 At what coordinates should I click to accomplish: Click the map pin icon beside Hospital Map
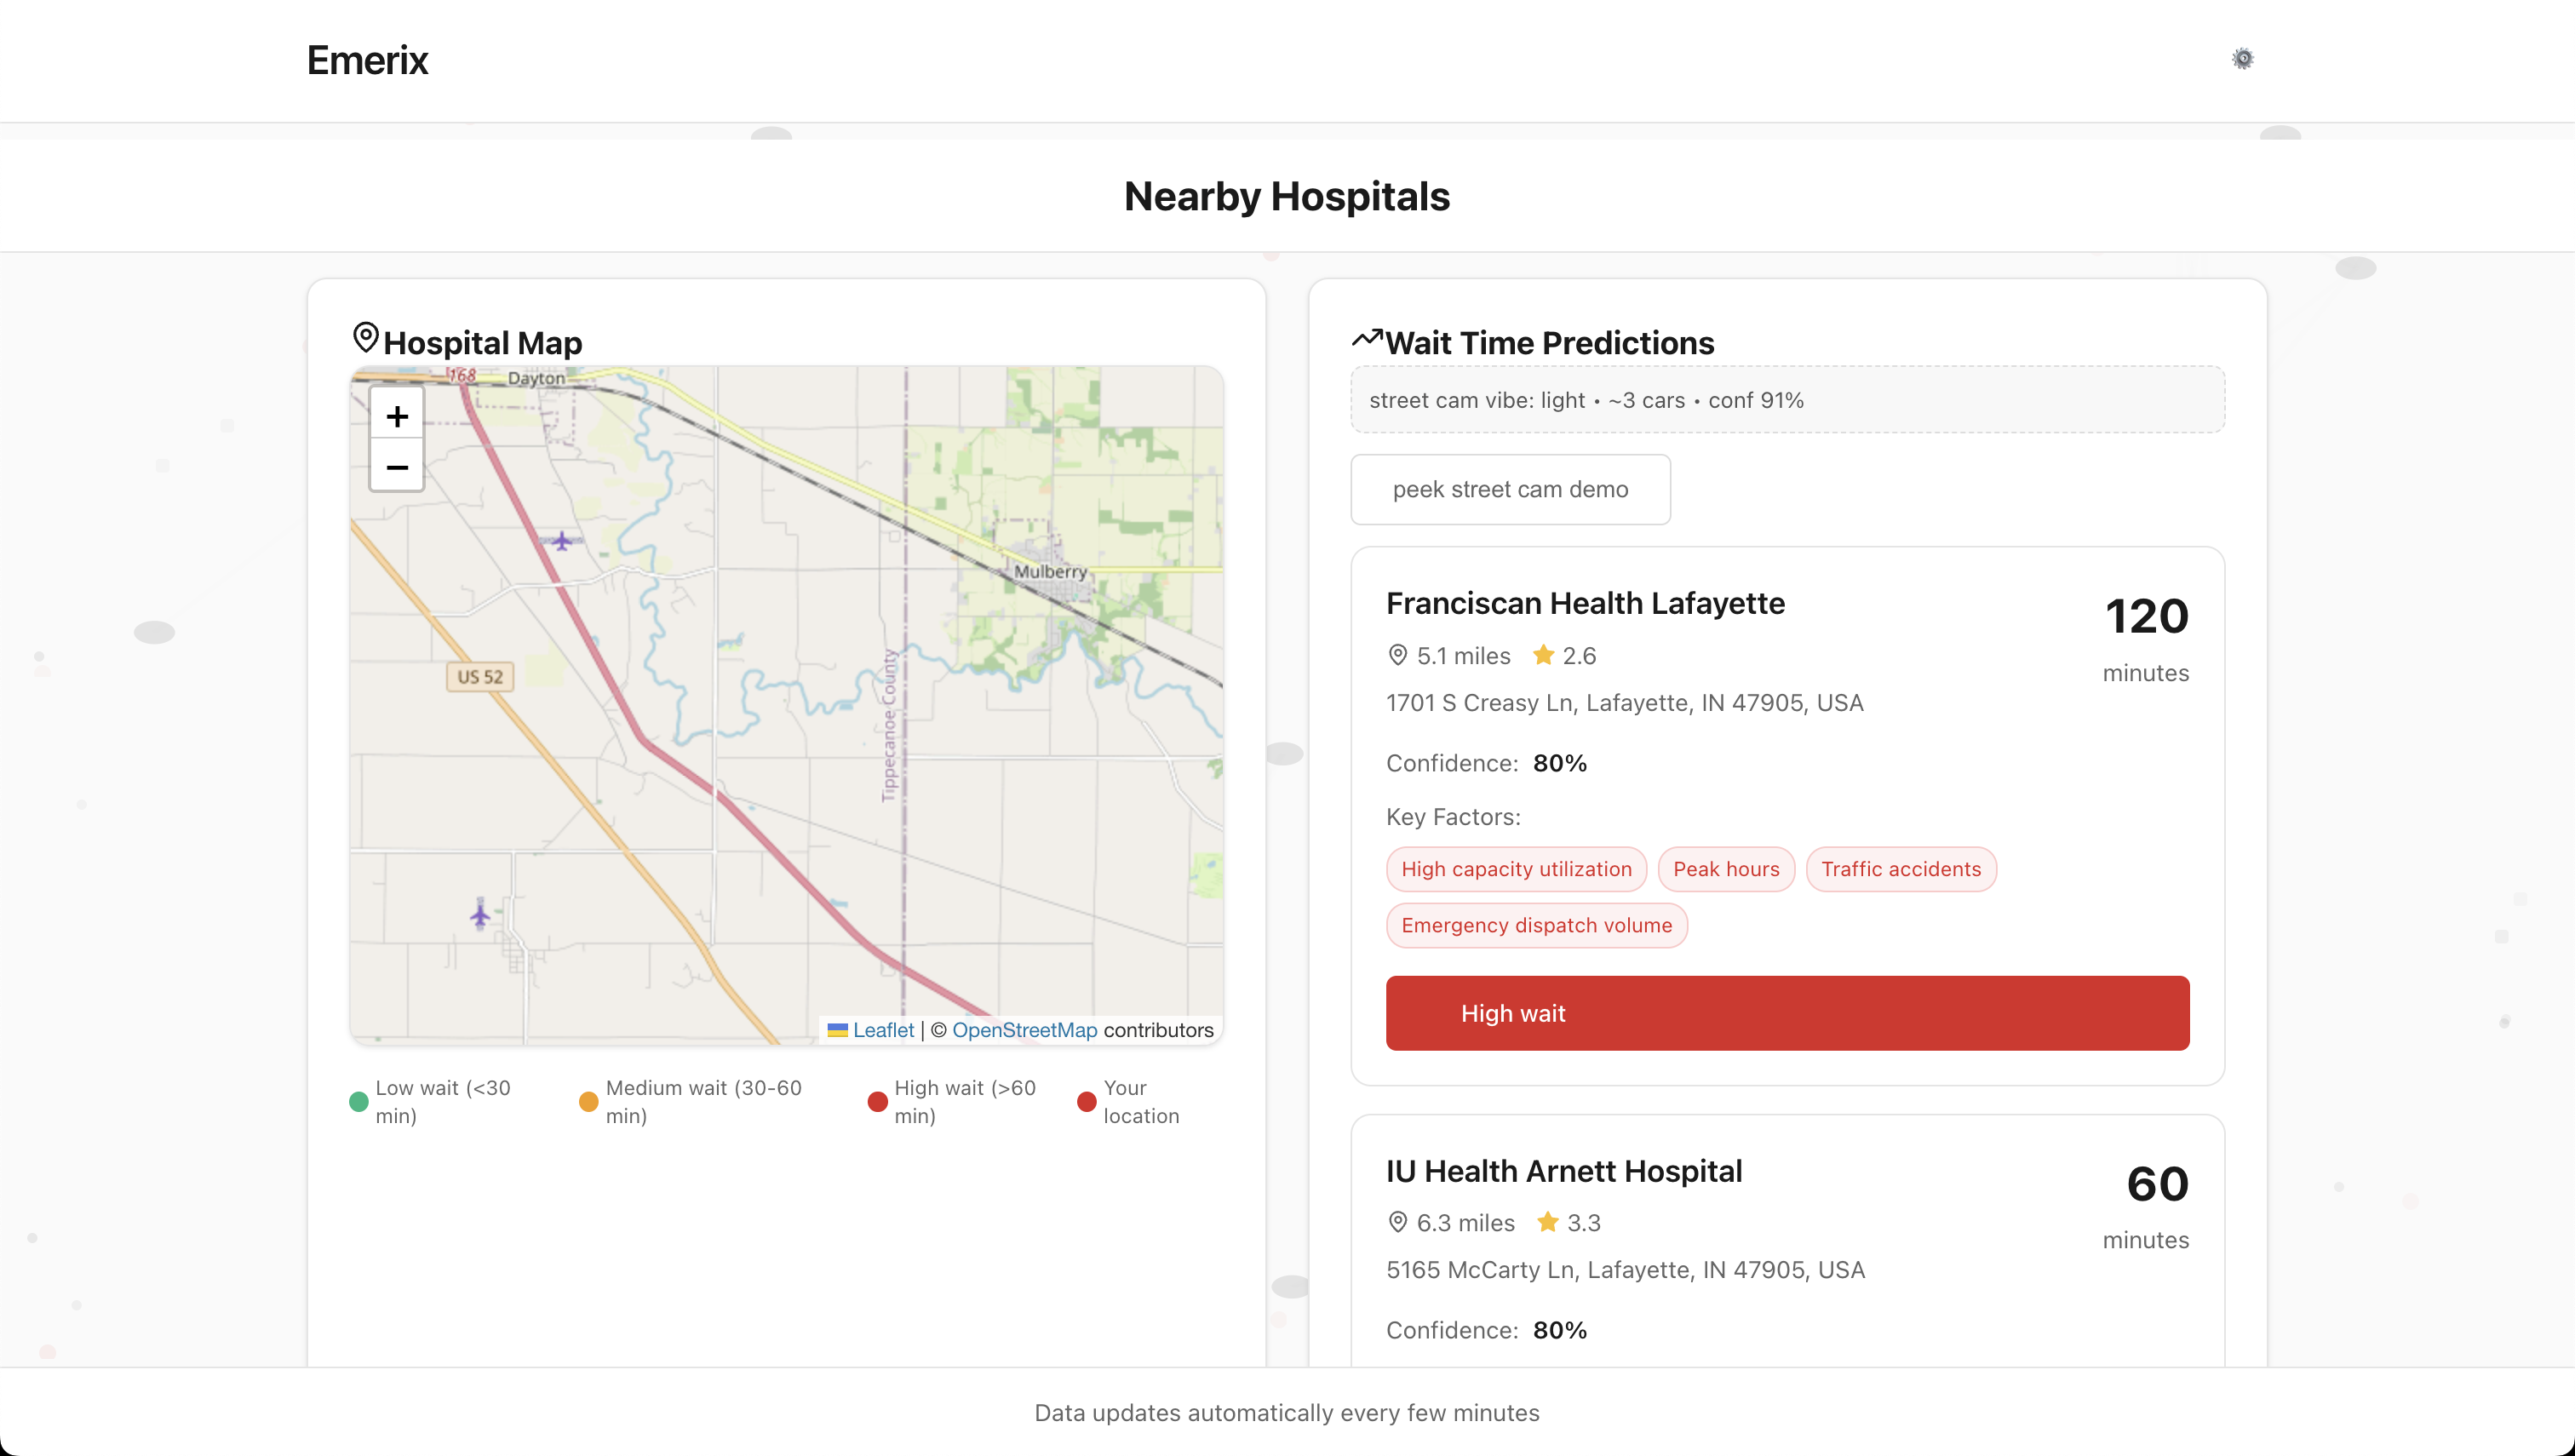click(366, 338)
